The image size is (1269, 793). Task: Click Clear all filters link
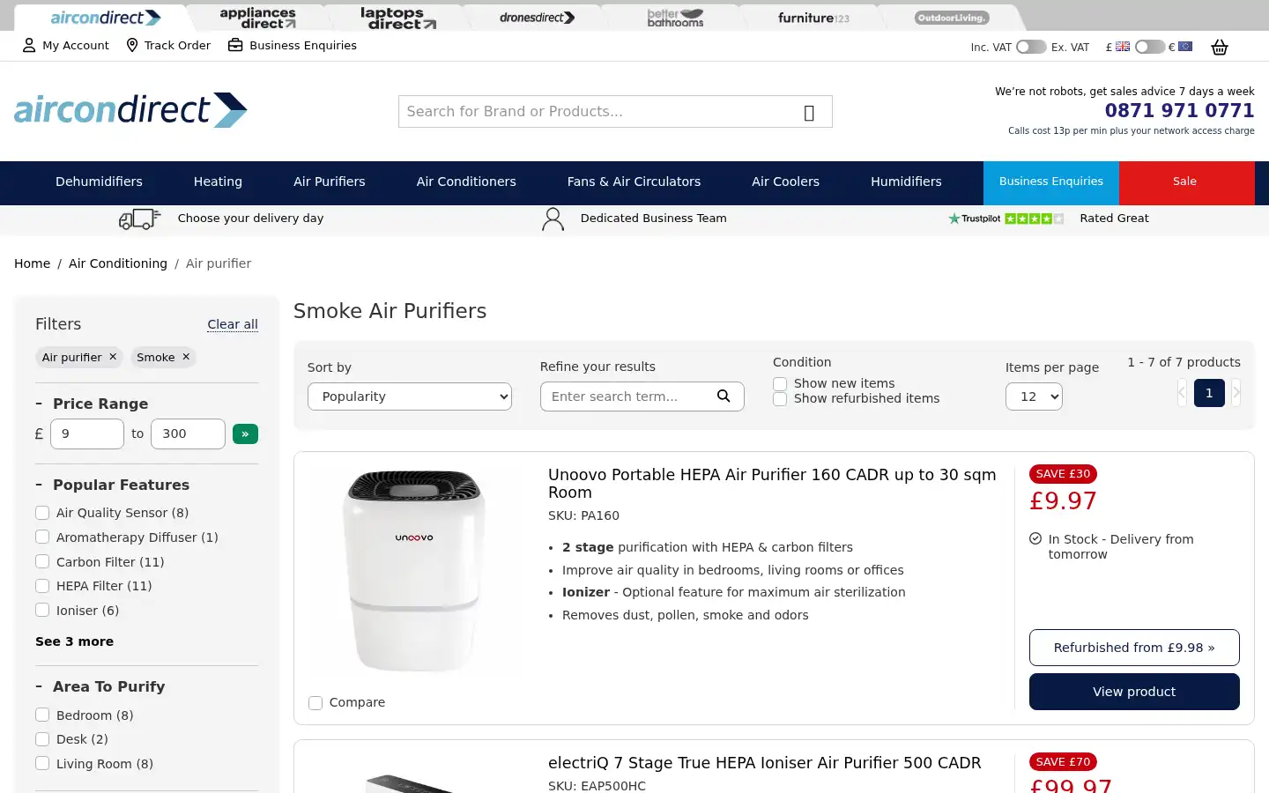(x=233, y=324)
